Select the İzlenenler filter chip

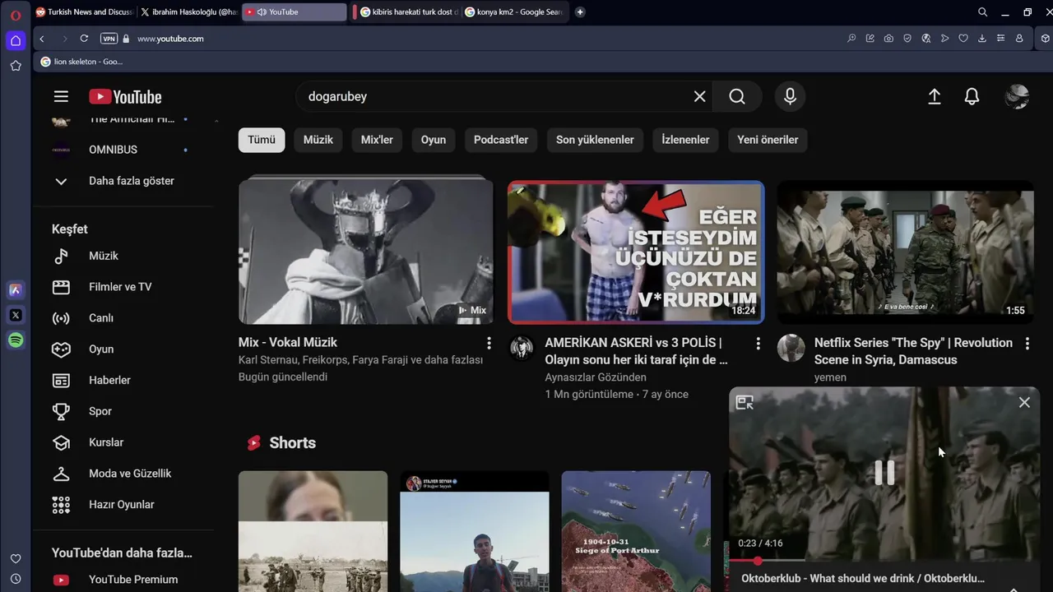click(x=685, y=140)
